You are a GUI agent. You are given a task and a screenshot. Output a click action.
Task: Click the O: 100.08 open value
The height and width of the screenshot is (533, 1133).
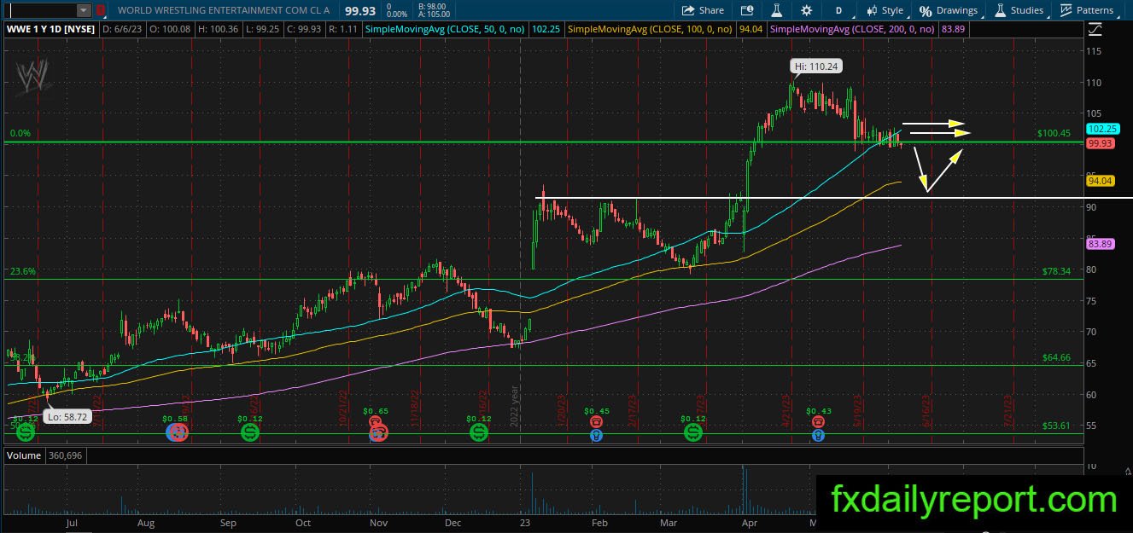(169, 28)
